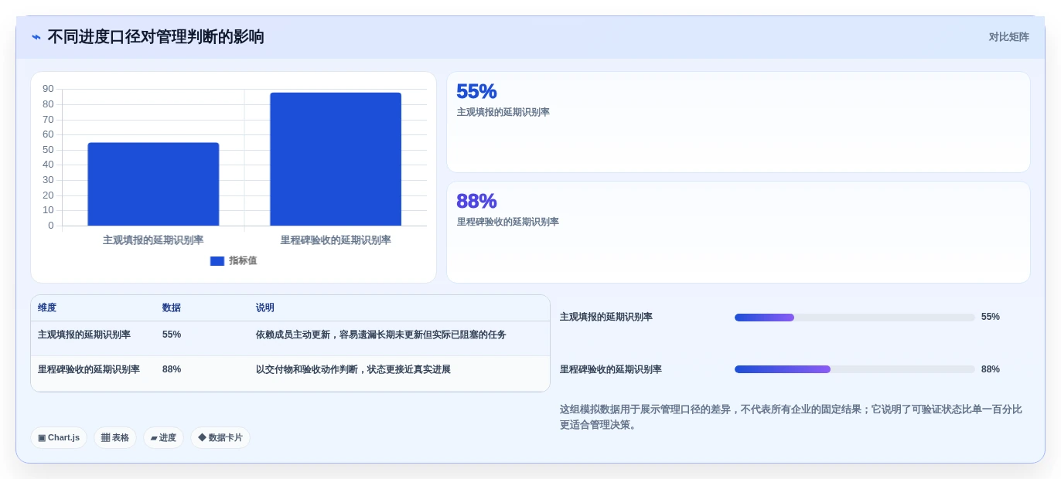Click the 进度 tag chip

click(x=163, y=437)
